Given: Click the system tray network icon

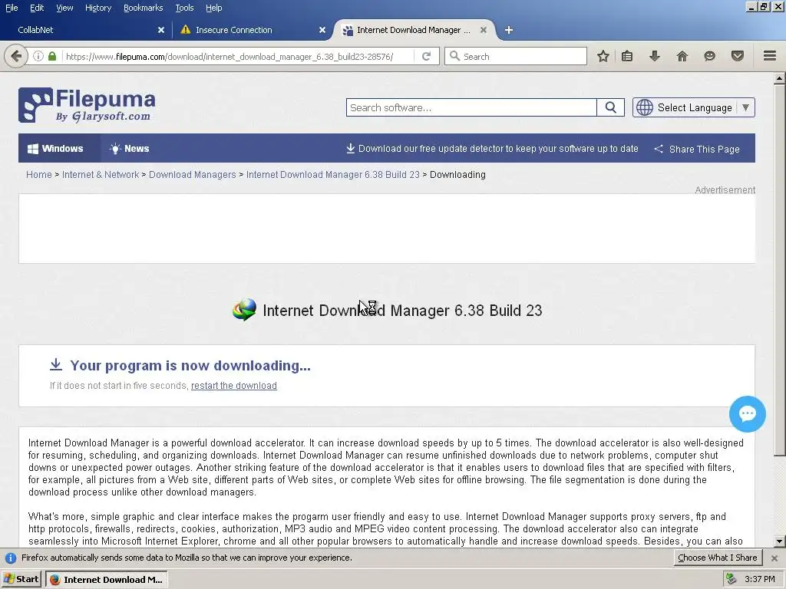Looking at the screenshot, I should tap(731, 579).
